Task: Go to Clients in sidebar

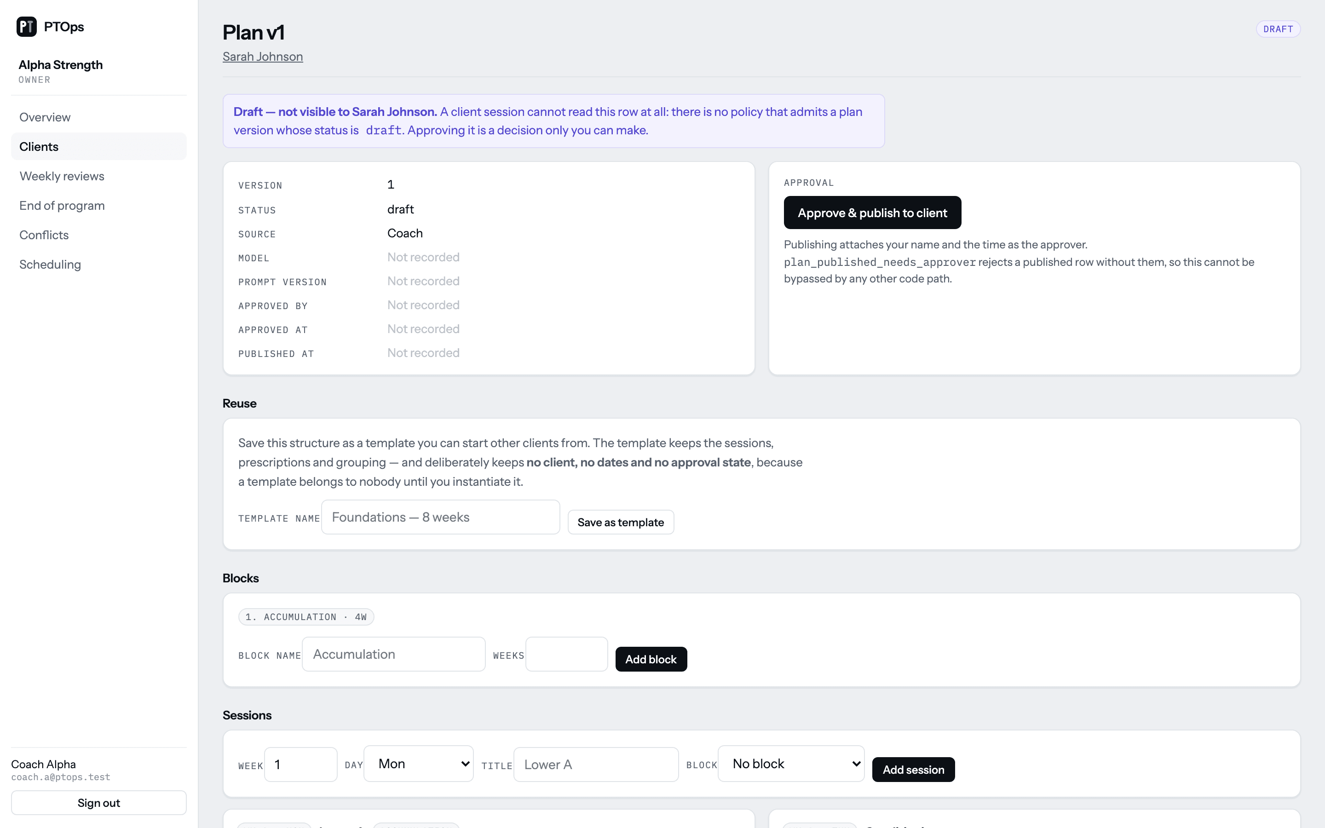Action: [x=98, y=147]
